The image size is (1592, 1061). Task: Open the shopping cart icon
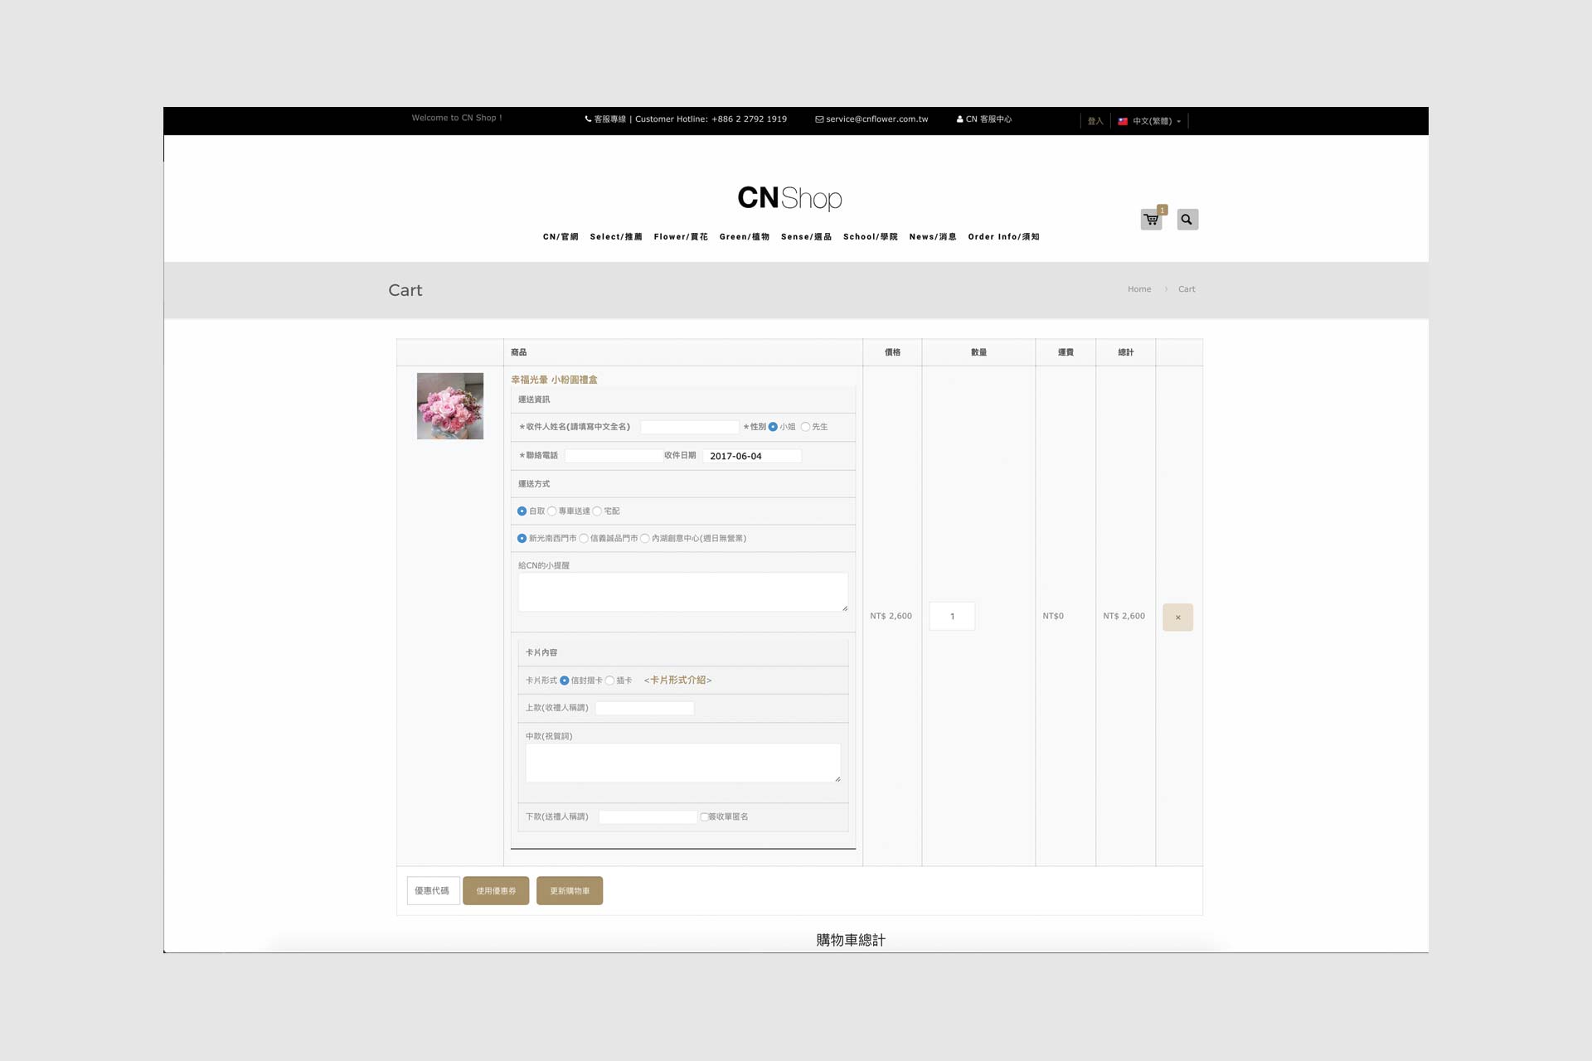pos(1151,220)
